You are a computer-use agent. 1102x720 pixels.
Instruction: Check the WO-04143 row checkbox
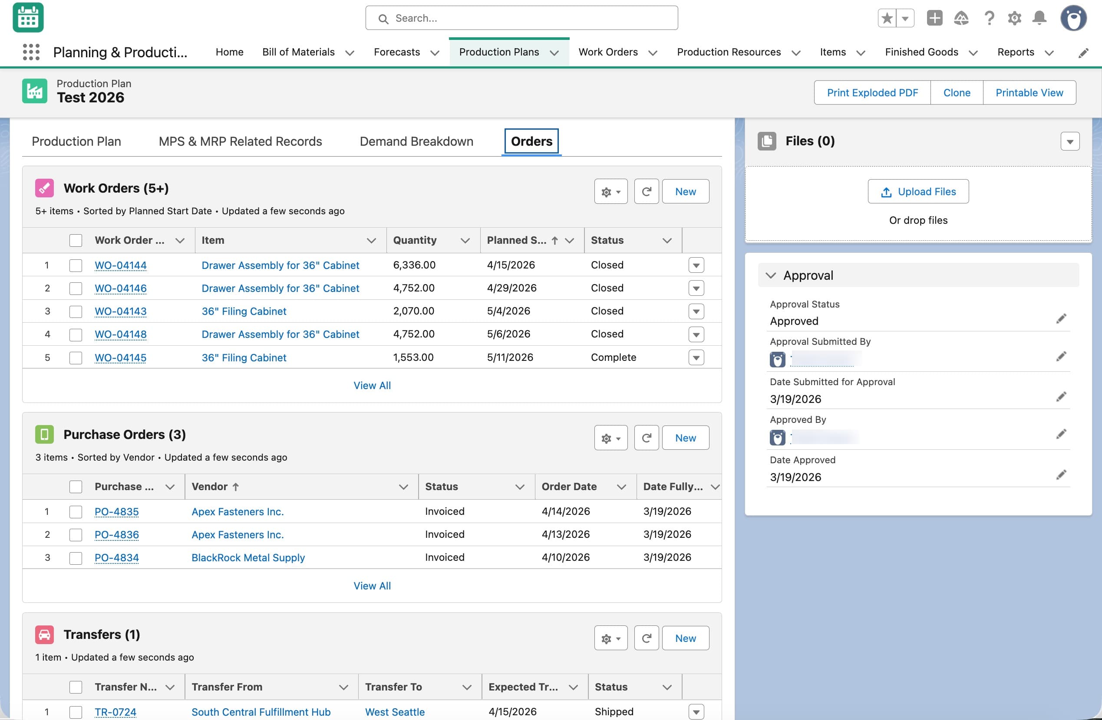tap(76, 311)
